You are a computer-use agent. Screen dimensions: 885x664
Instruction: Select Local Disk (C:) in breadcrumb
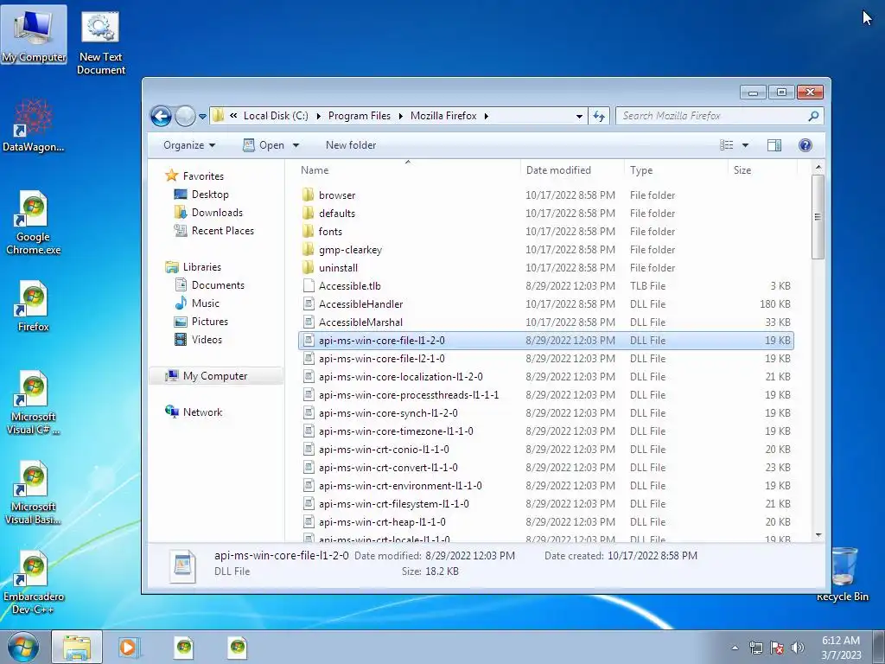pyautogui.click(x=276, y=116)
